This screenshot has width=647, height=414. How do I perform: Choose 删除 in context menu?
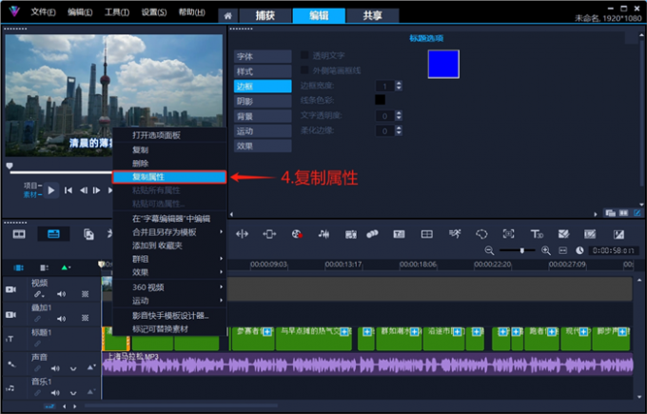pyautogui.click(x=169, y=164)
